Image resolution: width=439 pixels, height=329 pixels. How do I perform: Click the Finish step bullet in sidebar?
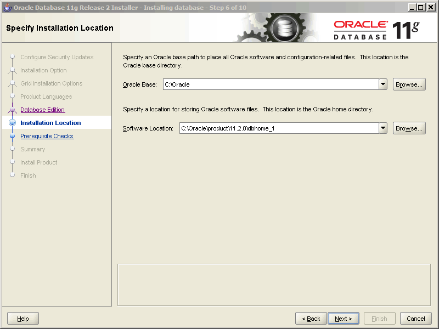point(12,175)
